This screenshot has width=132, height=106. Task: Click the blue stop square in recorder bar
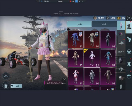coord(76,1)
